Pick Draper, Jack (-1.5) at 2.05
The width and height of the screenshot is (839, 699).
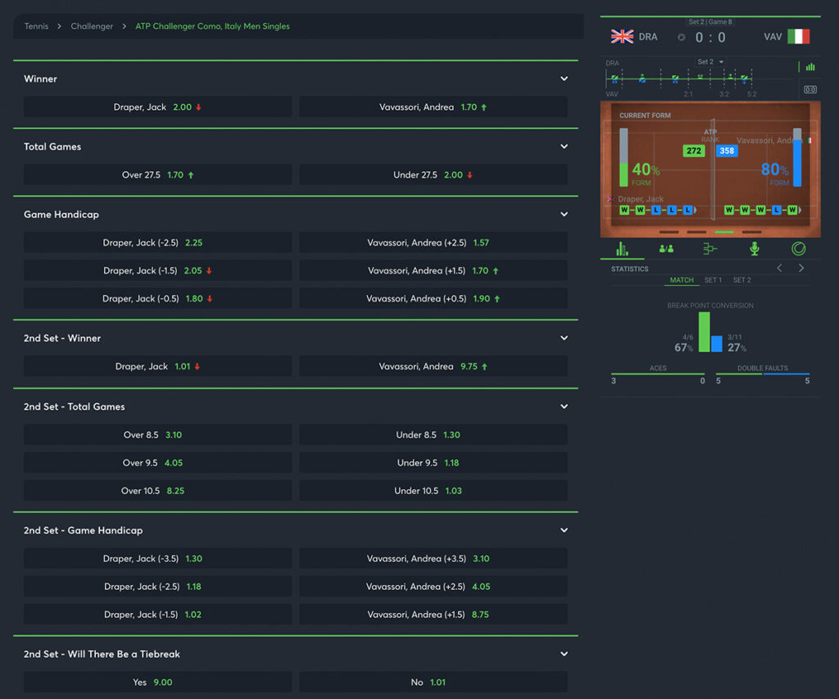click(158, 270)
